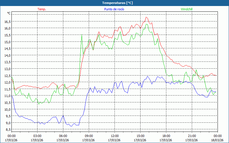Click the 15:00 time axis label
Image resolution: width=229 pixels, height=143 pixels.
(141, 136)
